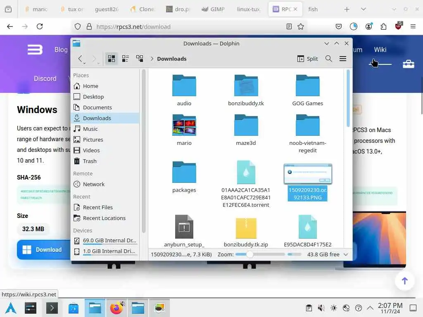Select the bonzibuddy.tk.zip archive
The height and width of the screenshot is (317, 423).
(246, 232)
